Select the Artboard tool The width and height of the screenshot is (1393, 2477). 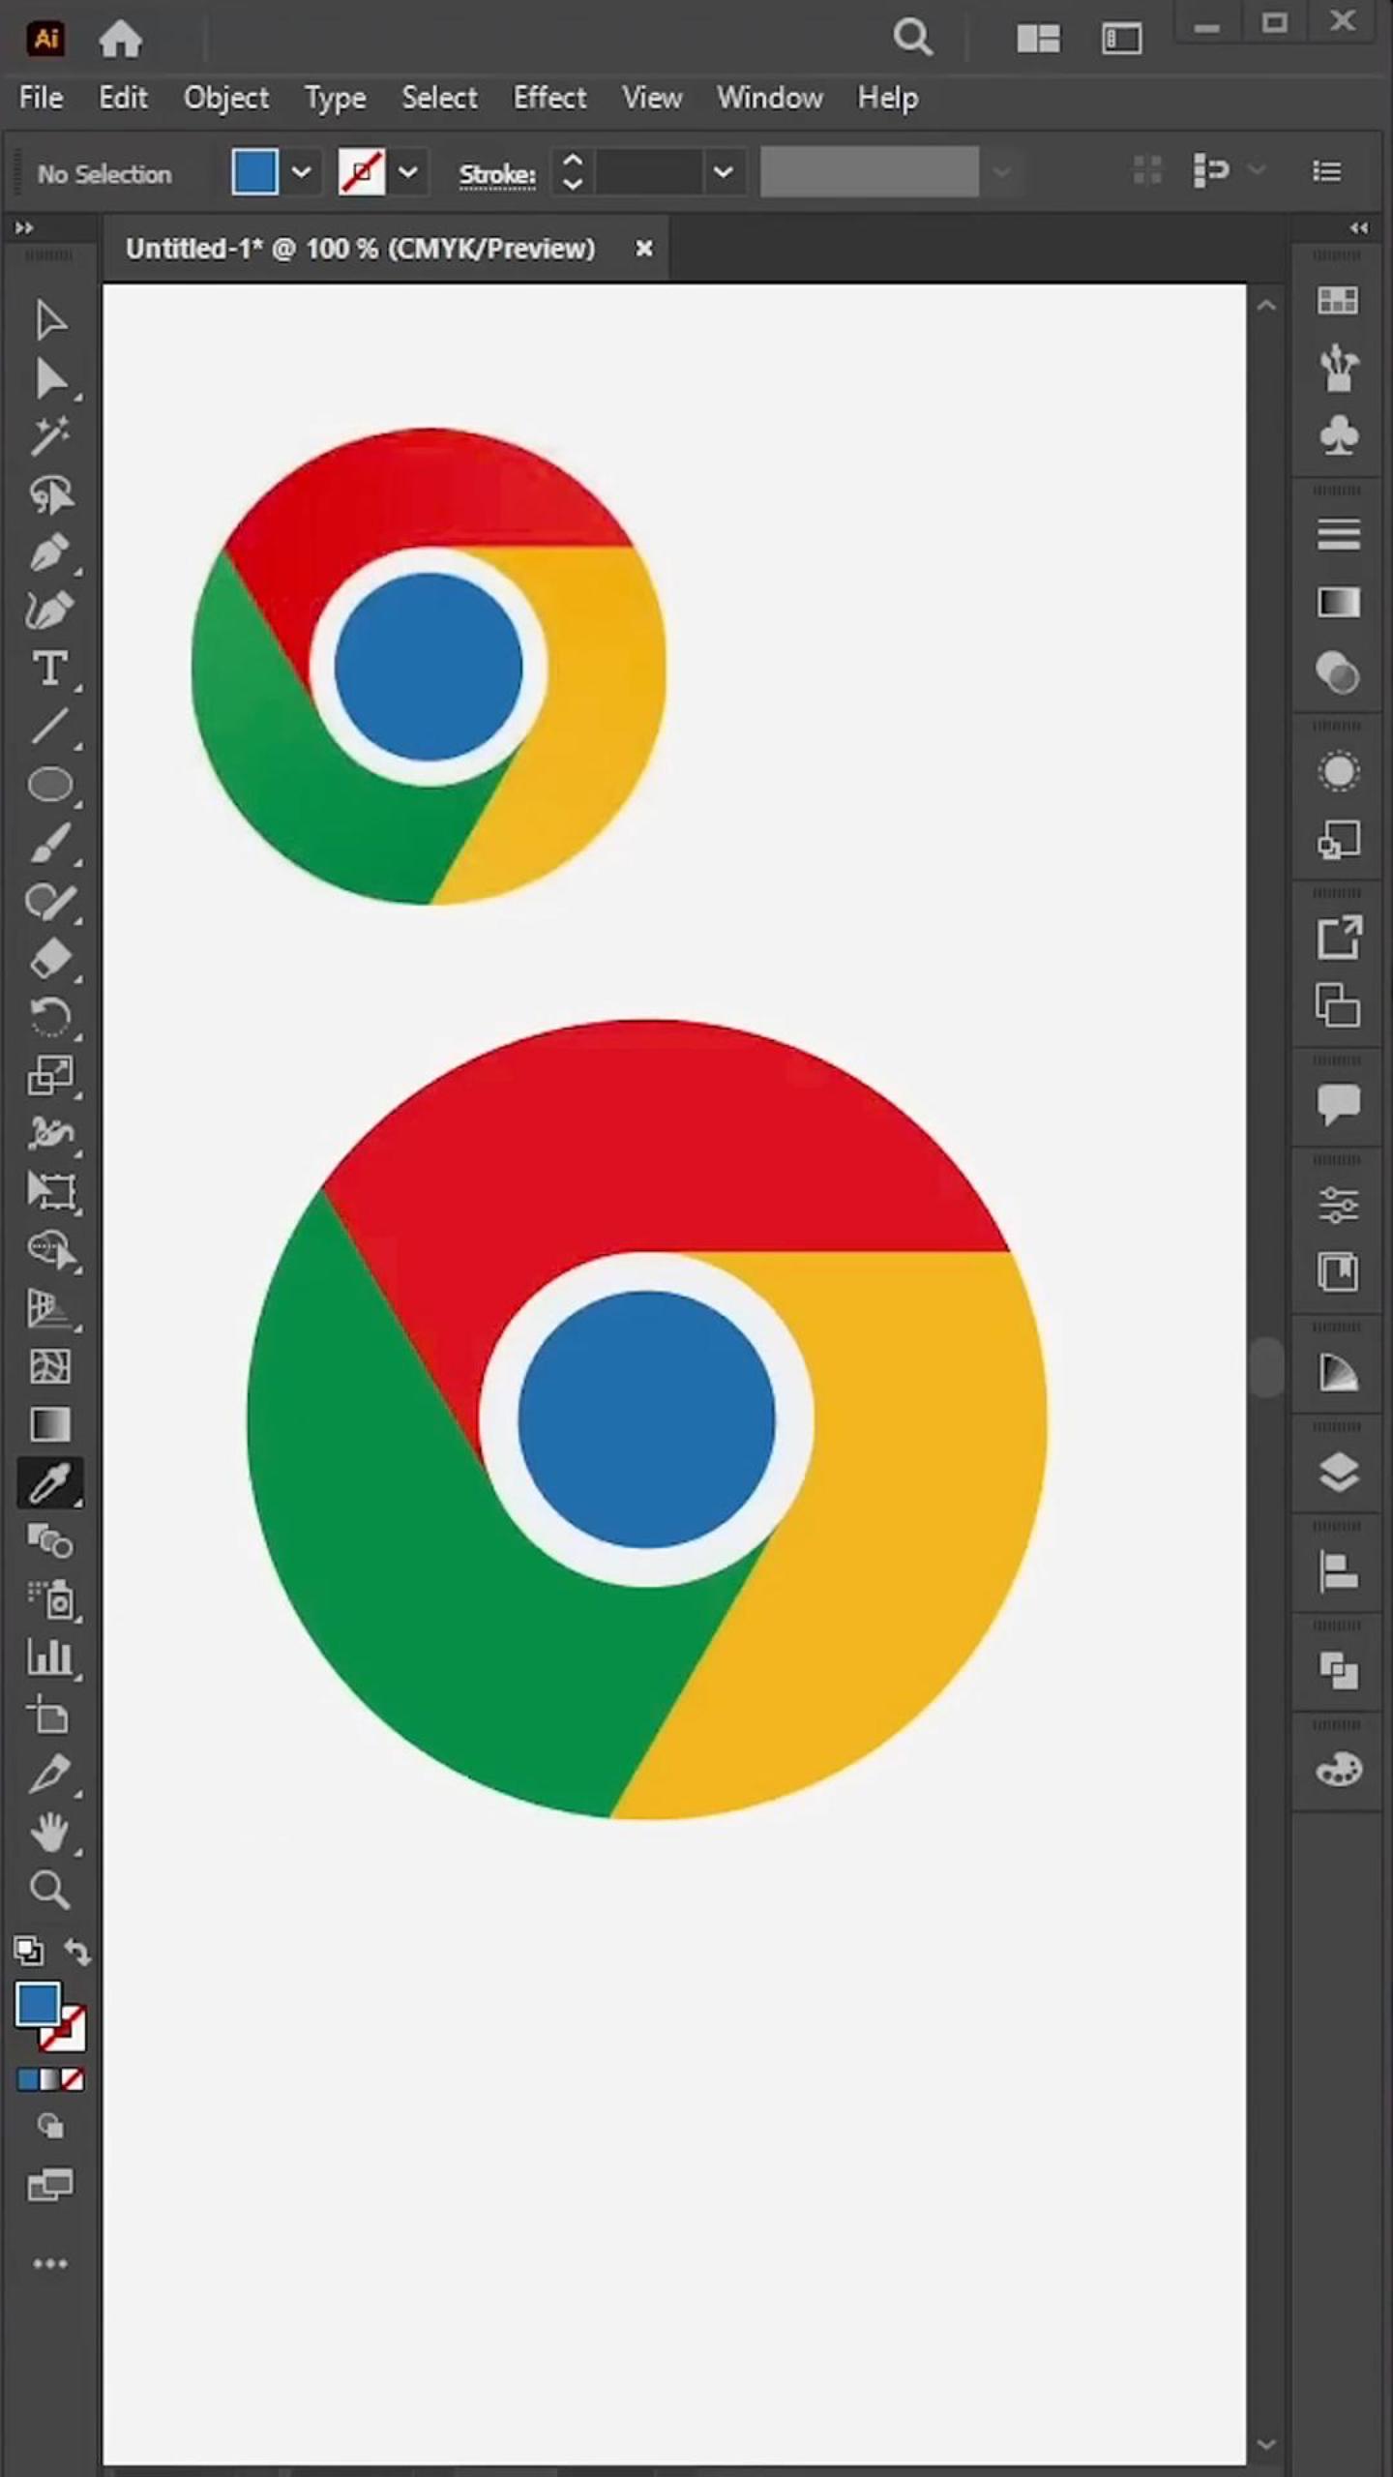pos(50,1715)
